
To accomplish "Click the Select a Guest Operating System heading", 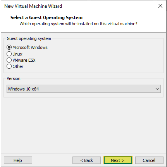I will point(46,17).
